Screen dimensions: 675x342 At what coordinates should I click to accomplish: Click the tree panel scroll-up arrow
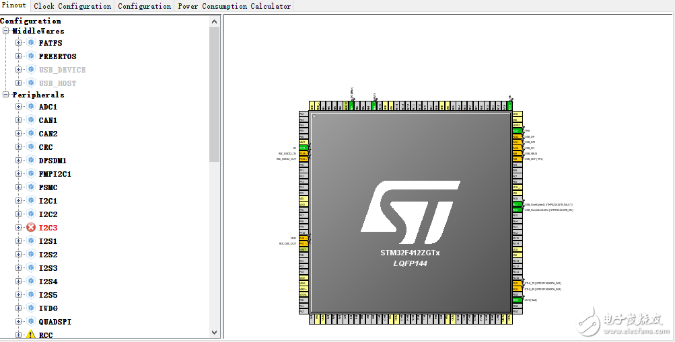[215, 21]
